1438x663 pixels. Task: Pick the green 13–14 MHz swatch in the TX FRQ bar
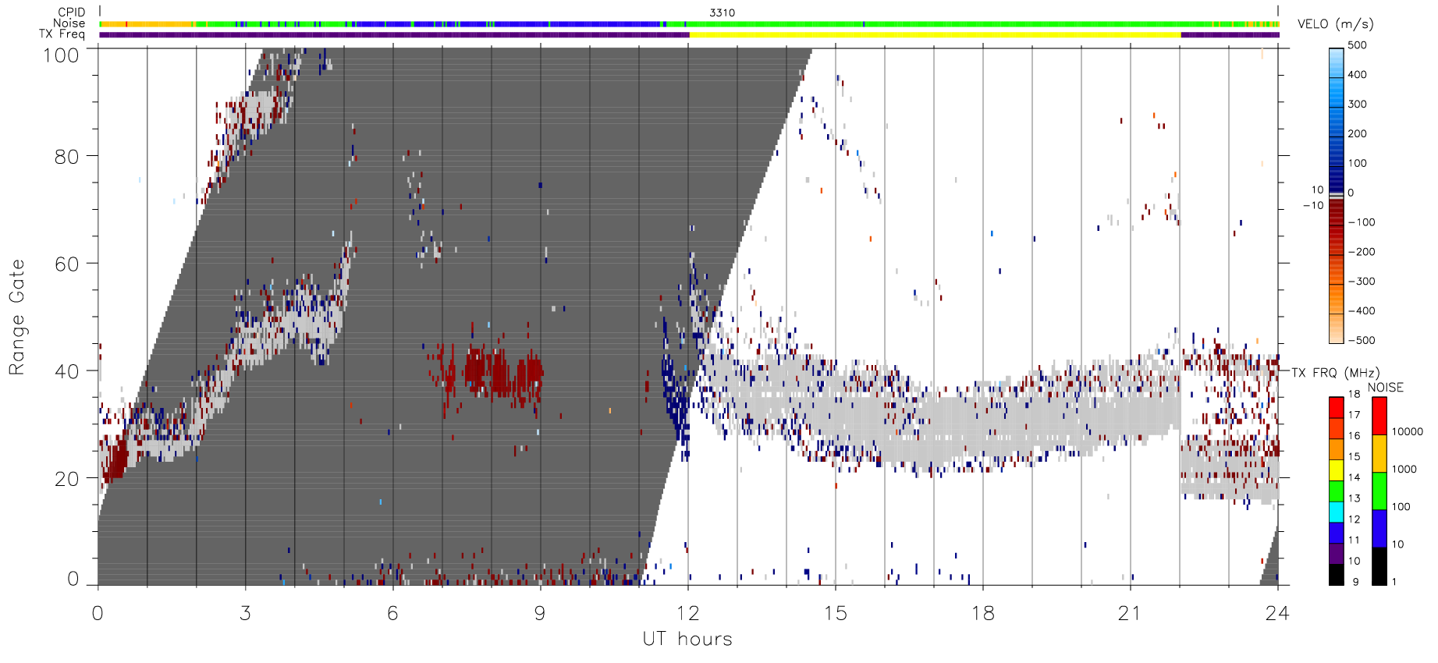pos(1337,491)
